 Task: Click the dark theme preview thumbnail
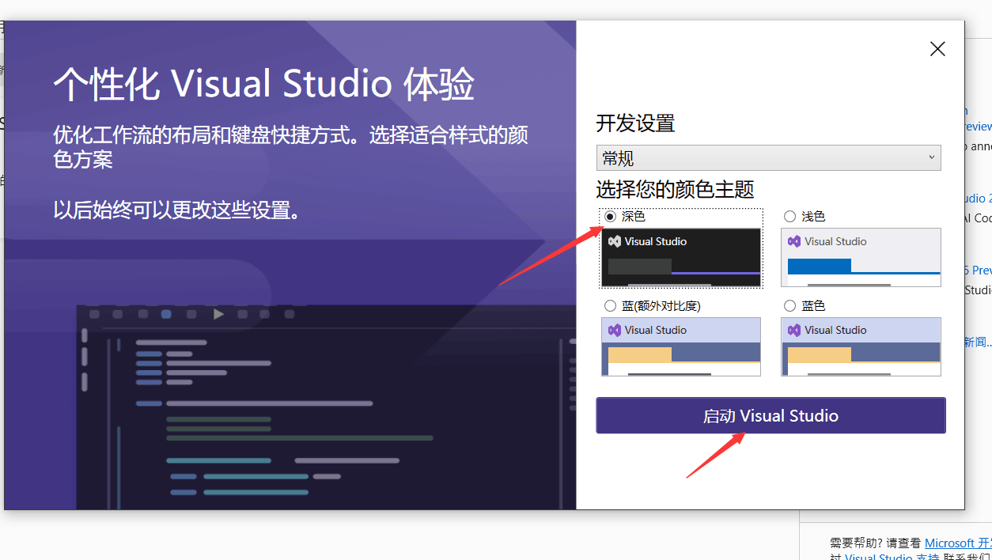(680, 257)
